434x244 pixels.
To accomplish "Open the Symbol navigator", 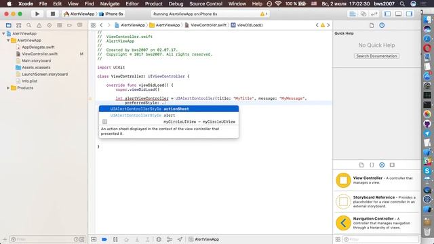I will [19, 25].
